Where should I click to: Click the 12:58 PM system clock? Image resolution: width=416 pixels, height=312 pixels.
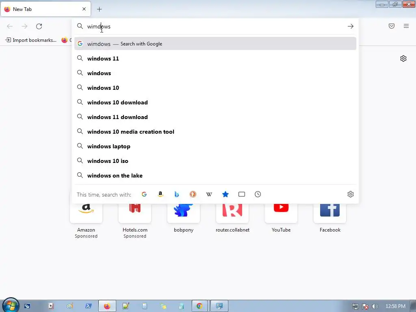395,306
